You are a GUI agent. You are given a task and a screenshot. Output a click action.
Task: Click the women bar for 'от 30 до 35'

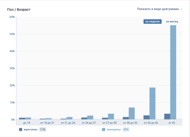pos(132,113)
